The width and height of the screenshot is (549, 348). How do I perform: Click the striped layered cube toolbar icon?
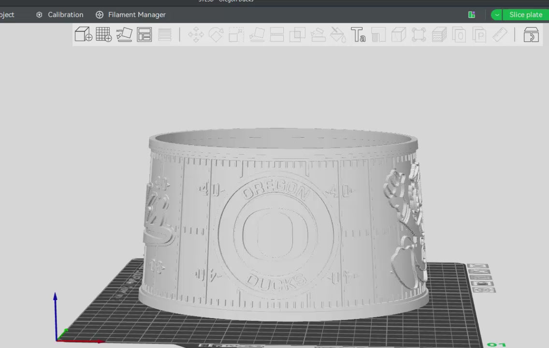point(439,35)
